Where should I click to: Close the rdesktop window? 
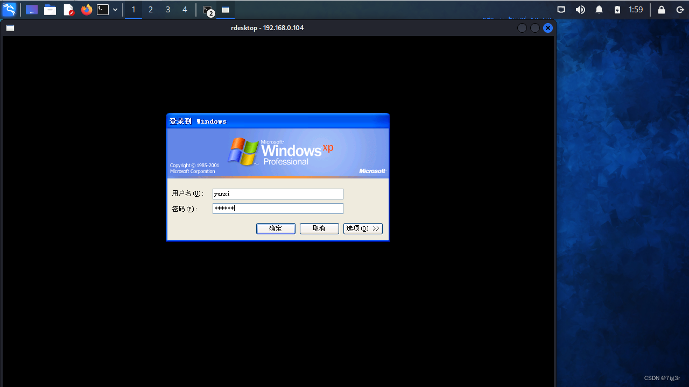pyautogui.click(x=548, y=28)
